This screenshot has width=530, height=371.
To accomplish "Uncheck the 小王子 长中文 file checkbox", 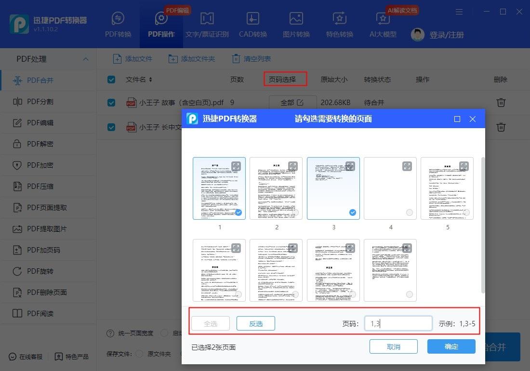I will [111, 127].
